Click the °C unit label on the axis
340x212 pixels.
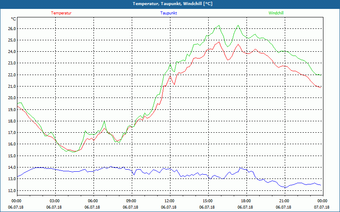click(x=14, y=19)
